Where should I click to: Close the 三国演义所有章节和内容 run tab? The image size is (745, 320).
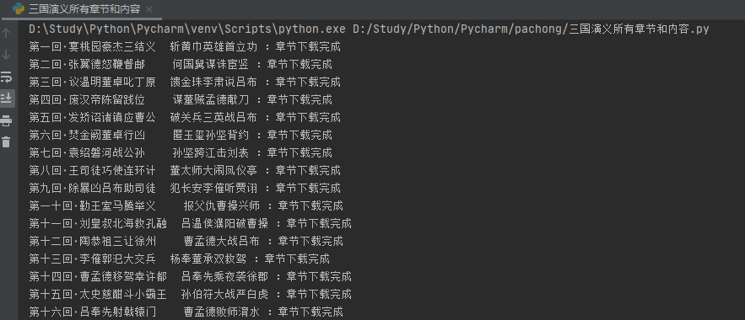[149, 9]
